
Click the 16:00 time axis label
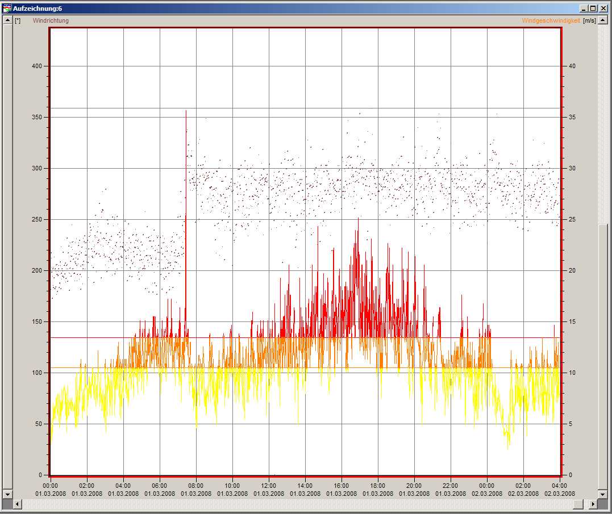click(341, 486)
